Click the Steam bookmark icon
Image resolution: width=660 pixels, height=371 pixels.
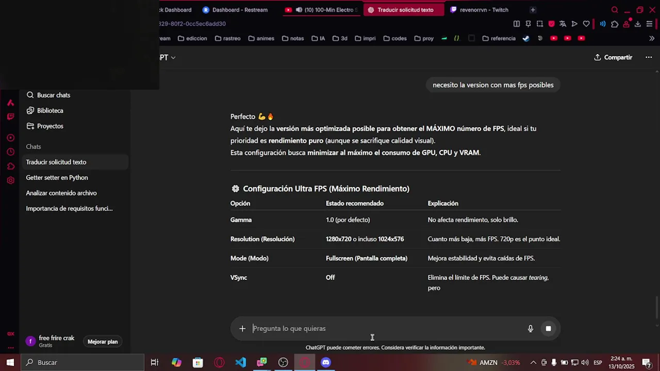tap(526, 38)
